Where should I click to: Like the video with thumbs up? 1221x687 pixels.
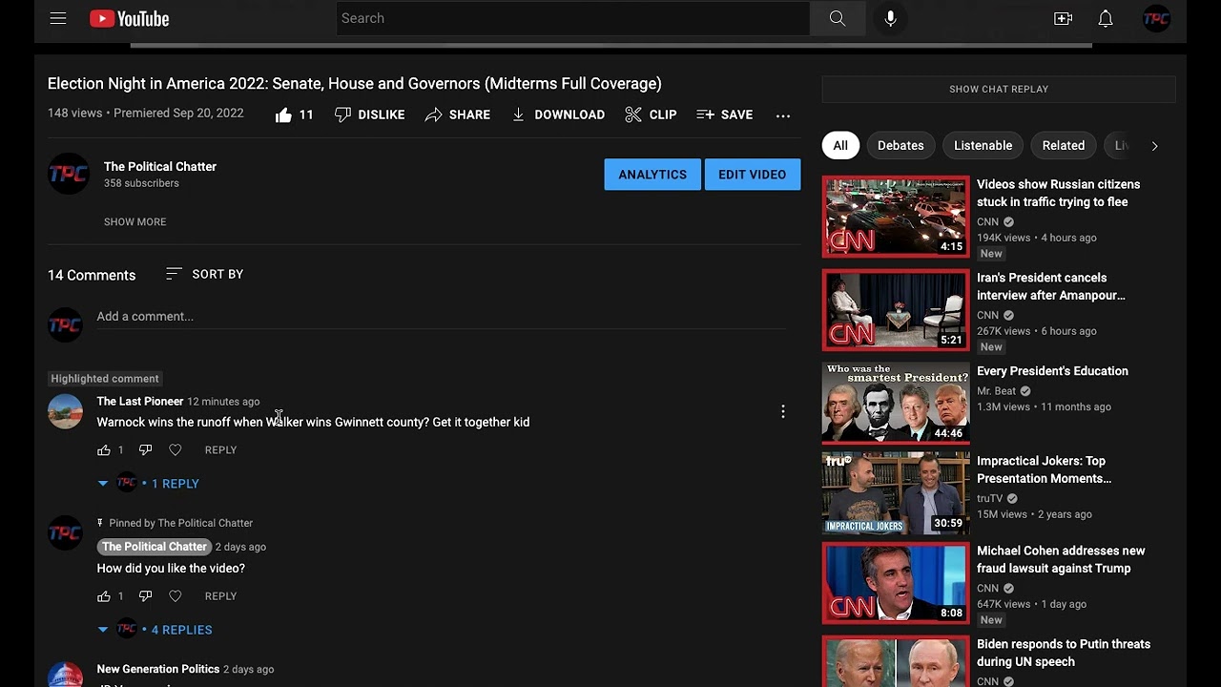click(294, 114)
